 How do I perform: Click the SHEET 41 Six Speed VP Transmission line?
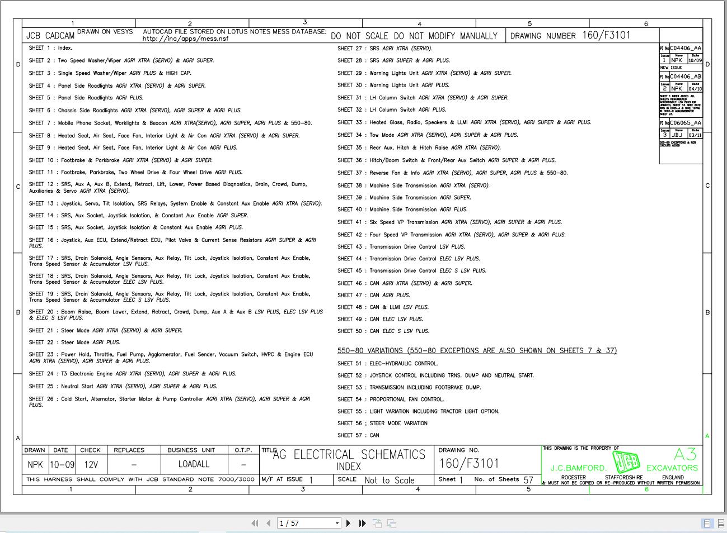[450, 222]
